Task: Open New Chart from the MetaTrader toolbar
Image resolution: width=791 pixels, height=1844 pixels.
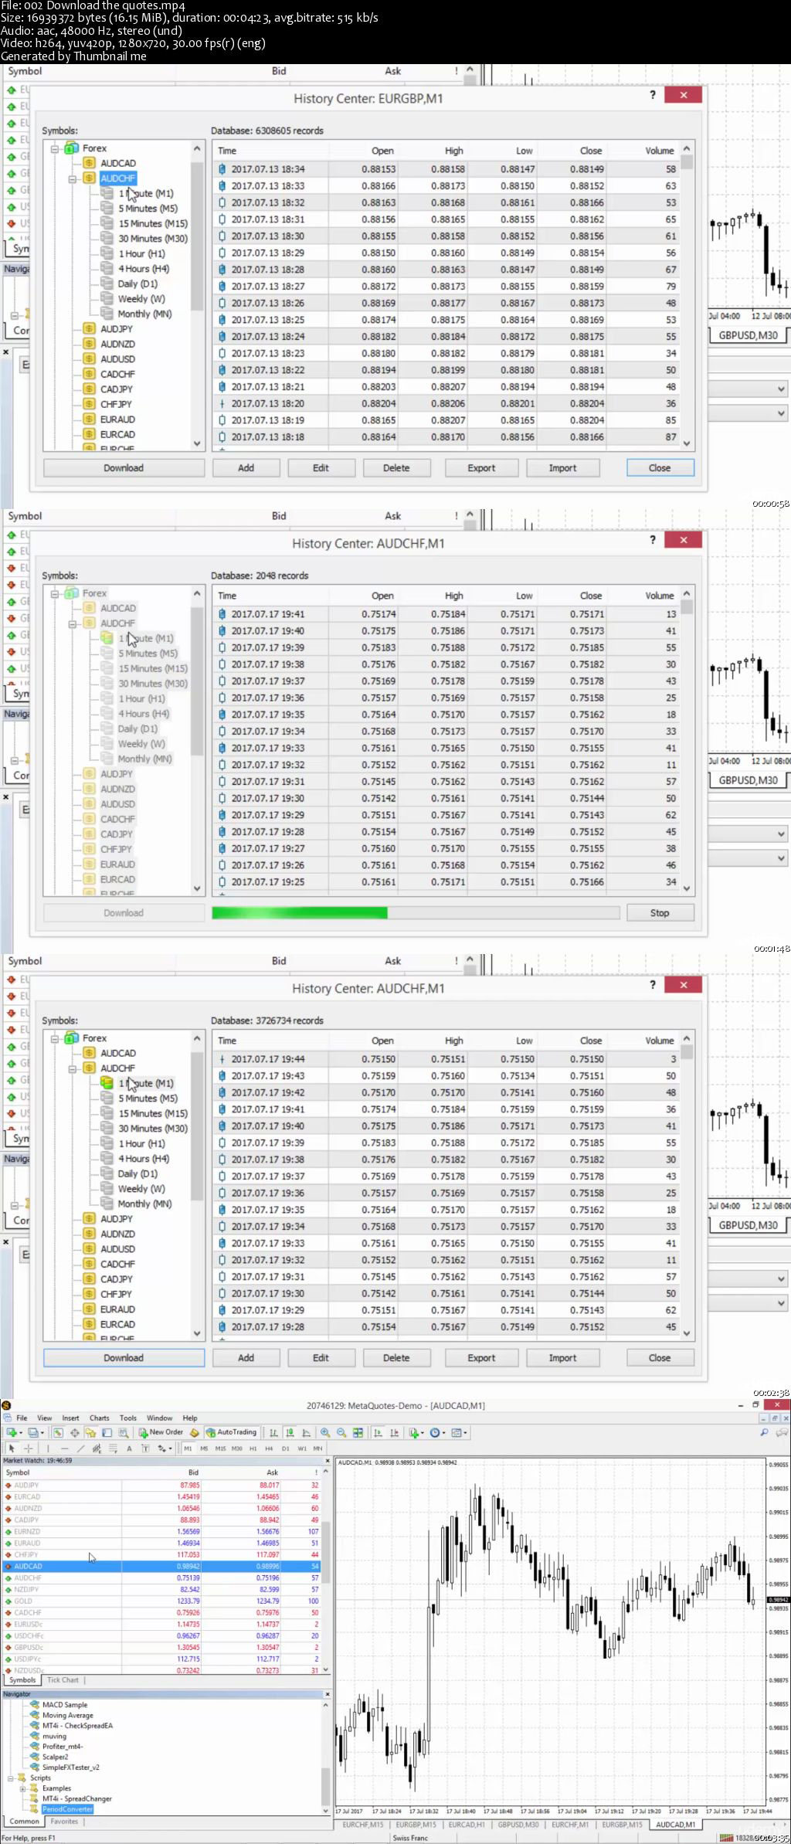Action: click(x=12, y=1432)
